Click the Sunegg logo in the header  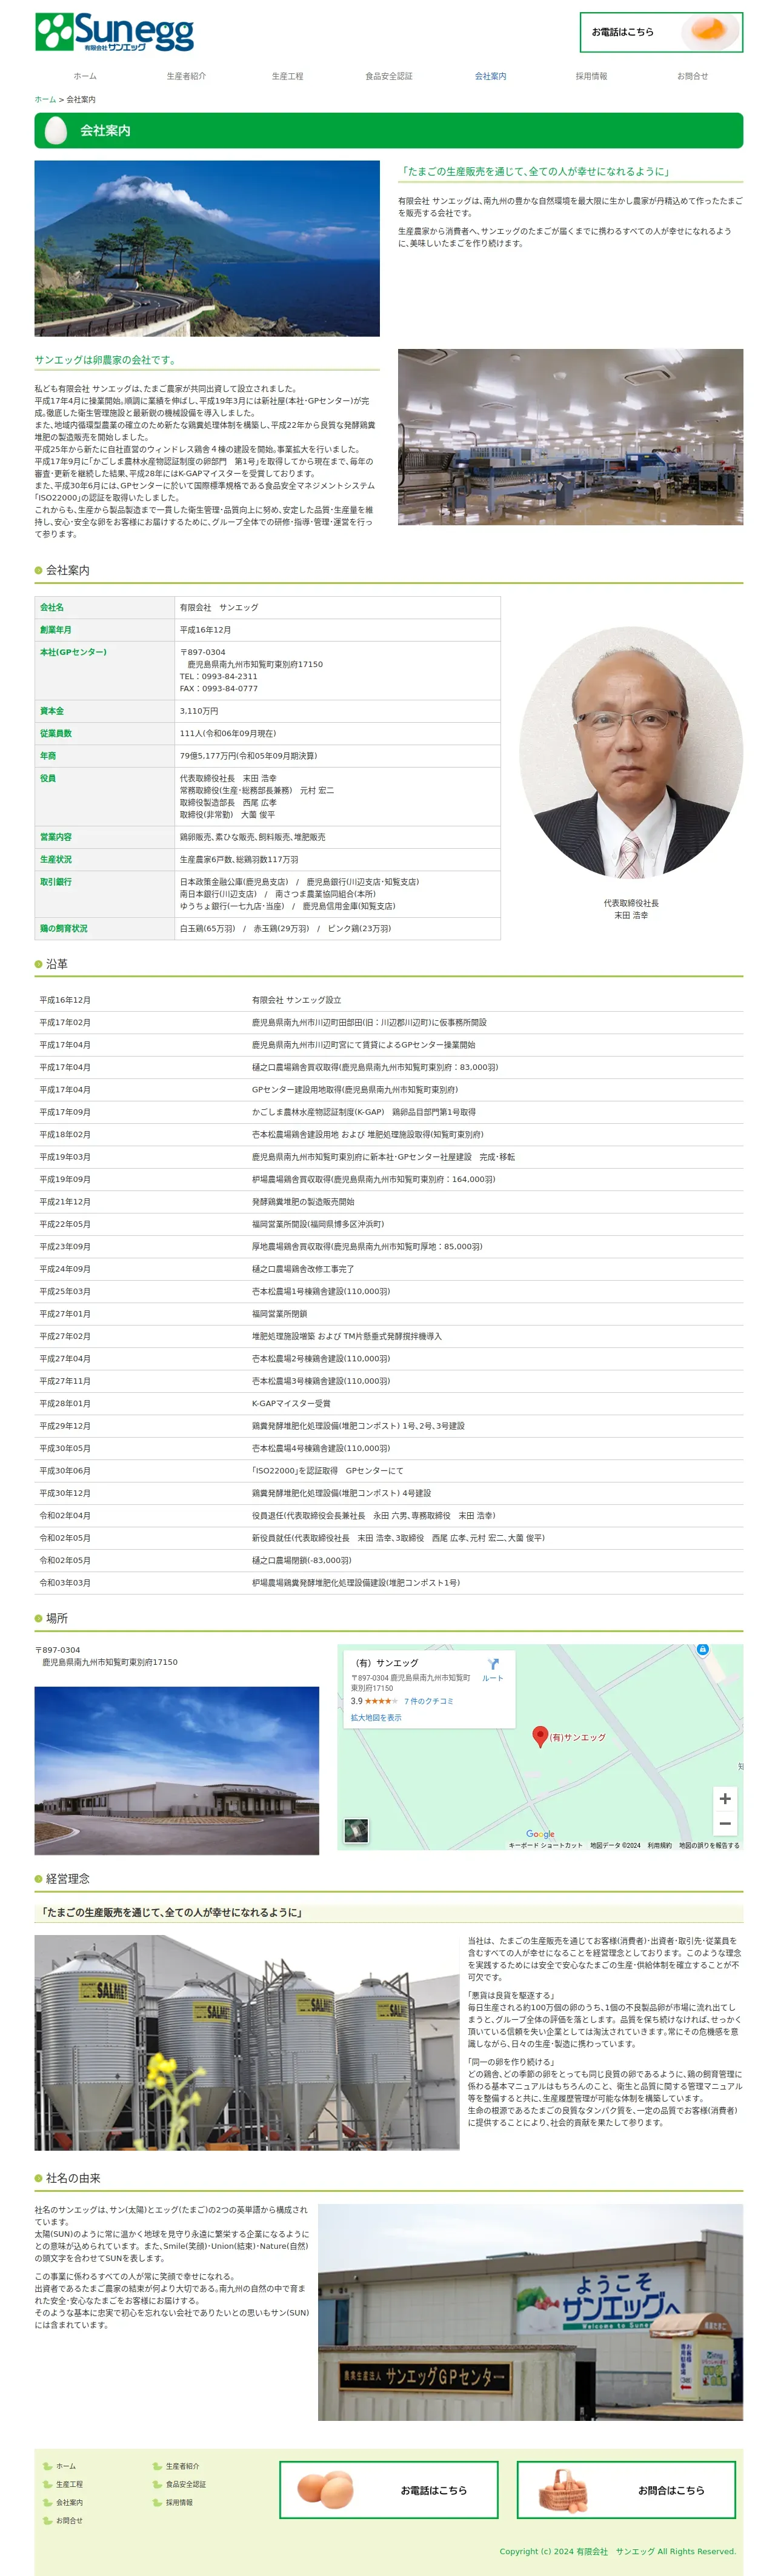(x=114, y=32)
